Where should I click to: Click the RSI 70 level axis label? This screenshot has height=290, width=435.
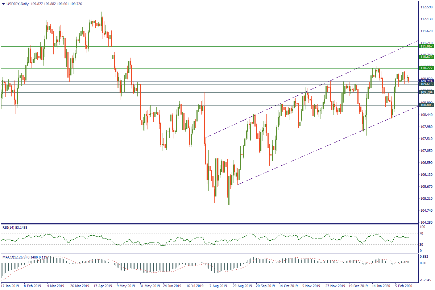pyautogui.click(x=422, y=233)
